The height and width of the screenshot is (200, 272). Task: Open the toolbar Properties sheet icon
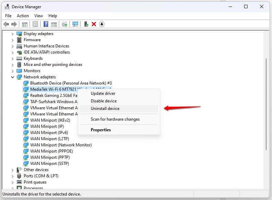(35, 24)
